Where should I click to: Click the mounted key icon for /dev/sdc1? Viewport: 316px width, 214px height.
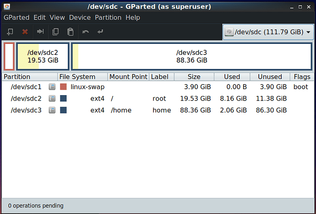(x=52, y=87)
